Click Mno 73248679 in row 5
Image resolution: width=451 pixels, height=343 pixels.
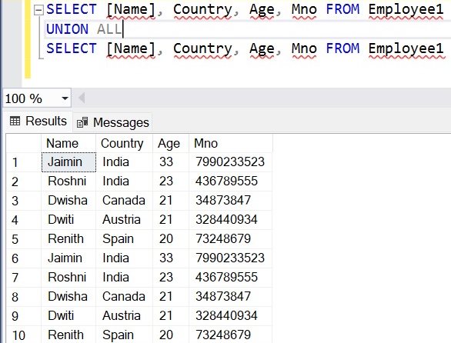click(x=231, y=239)
